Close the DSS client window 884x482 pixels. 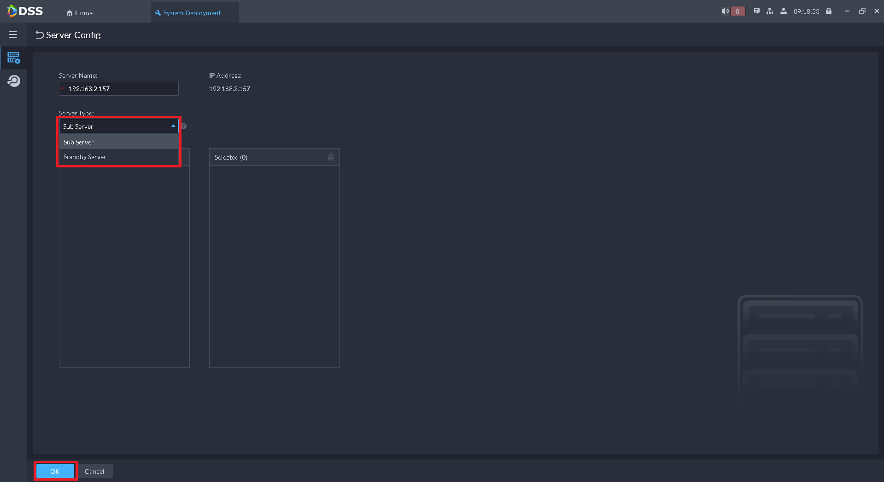[877, 11]
